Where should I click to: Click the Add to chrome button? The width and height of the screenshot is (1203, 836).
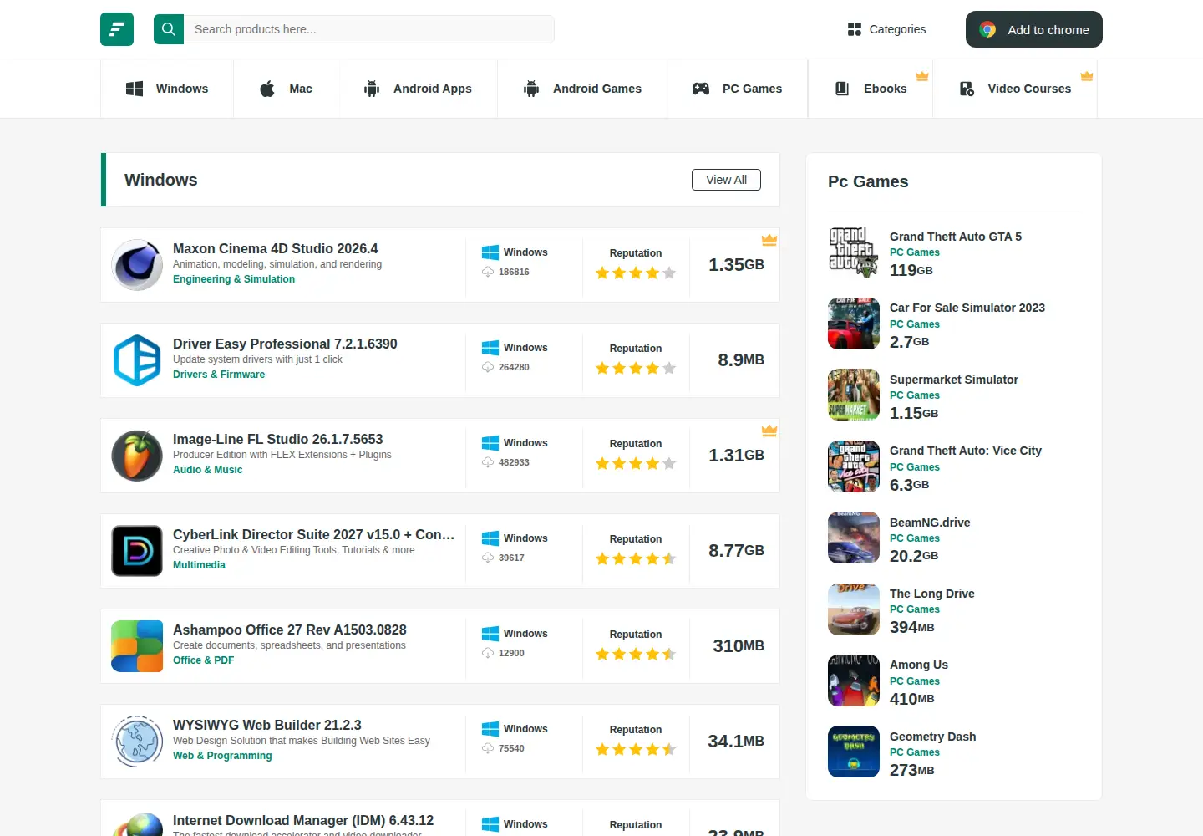1034,29
